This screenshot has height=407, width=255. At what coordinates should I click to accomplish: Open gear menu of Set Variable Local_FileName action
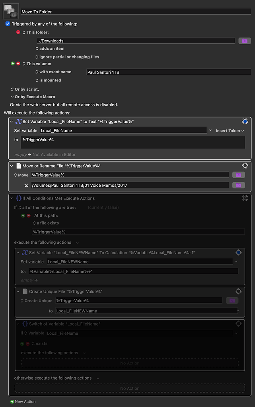coord(245,121)
